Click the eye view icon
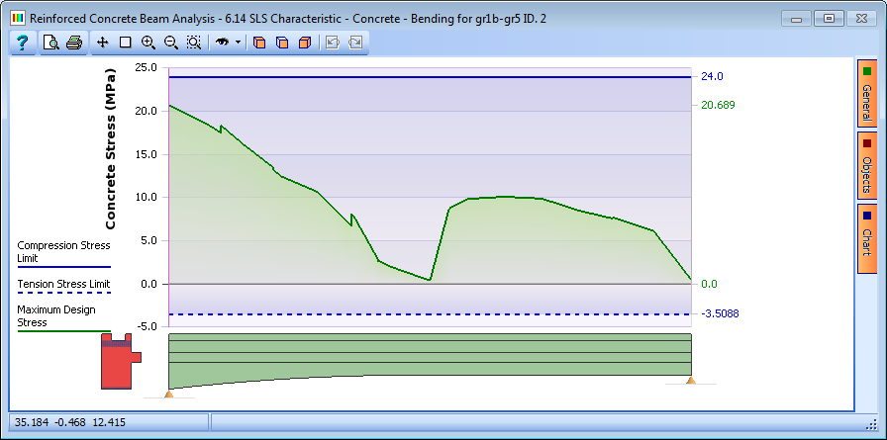This screenshot has height=440, width=887. click(223, 43)
